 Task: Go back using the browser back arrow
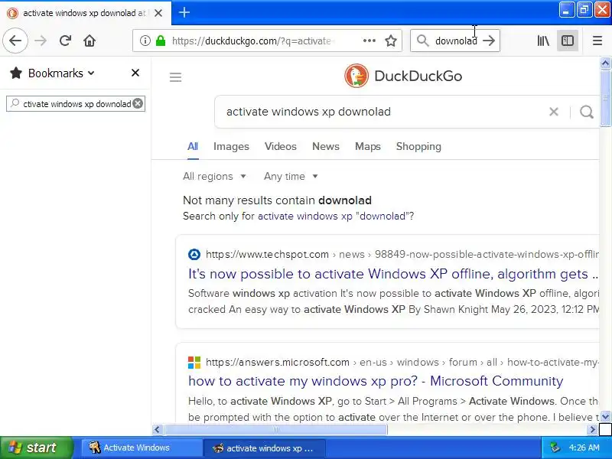(15, 41)
